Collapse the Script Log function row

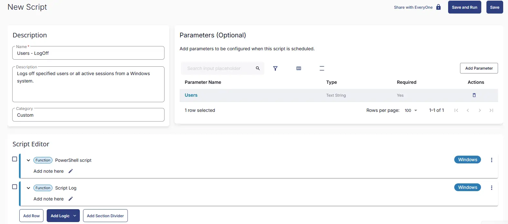pos(28,188)
